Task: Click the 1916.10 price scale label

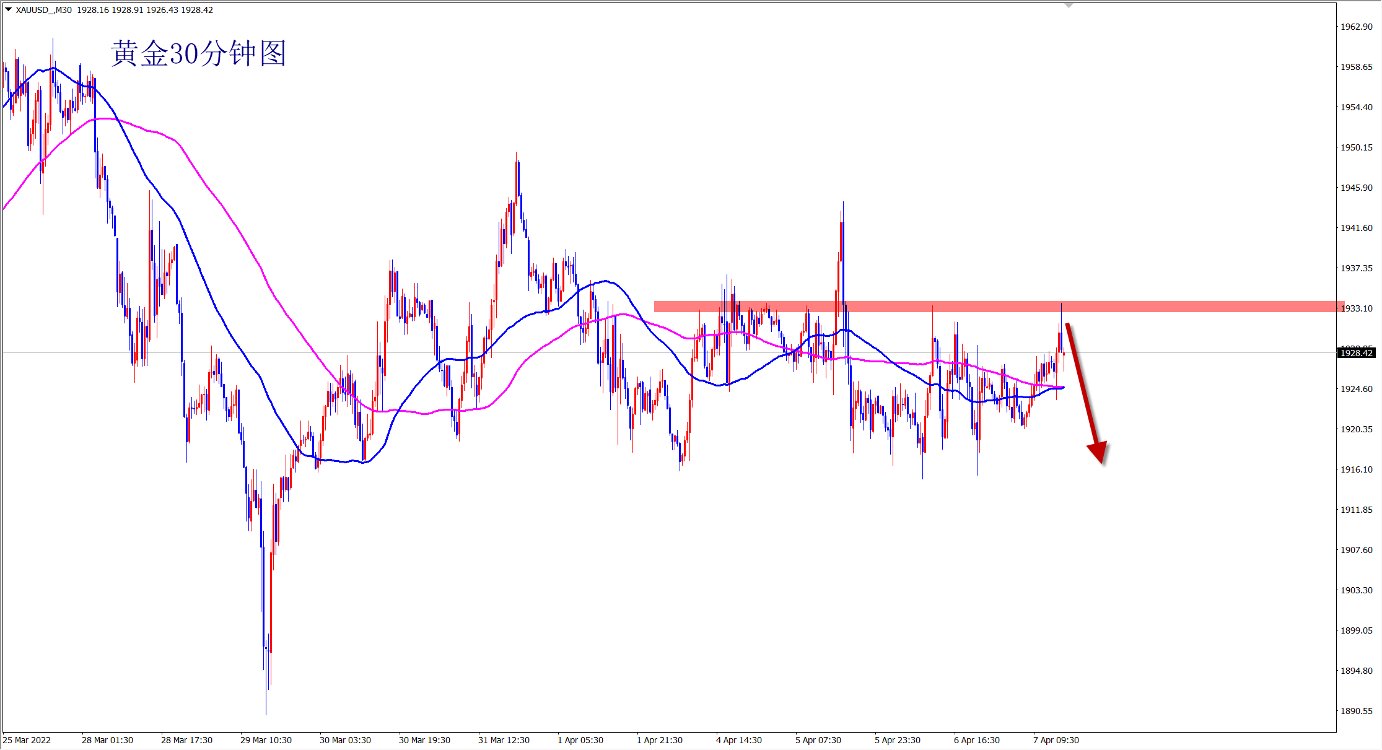Action: click(1356, 469)
